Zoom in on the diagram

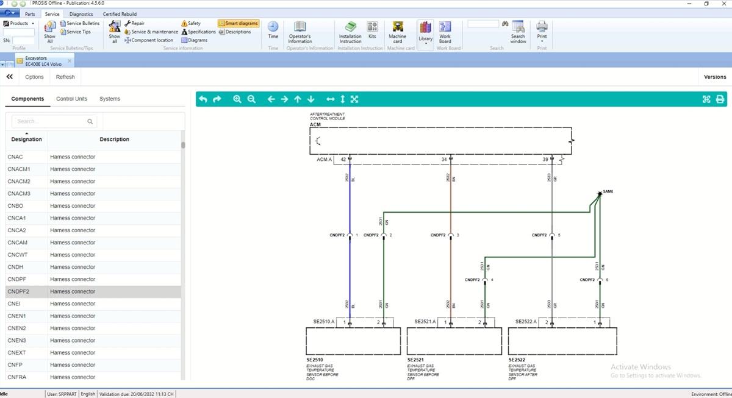237,99
